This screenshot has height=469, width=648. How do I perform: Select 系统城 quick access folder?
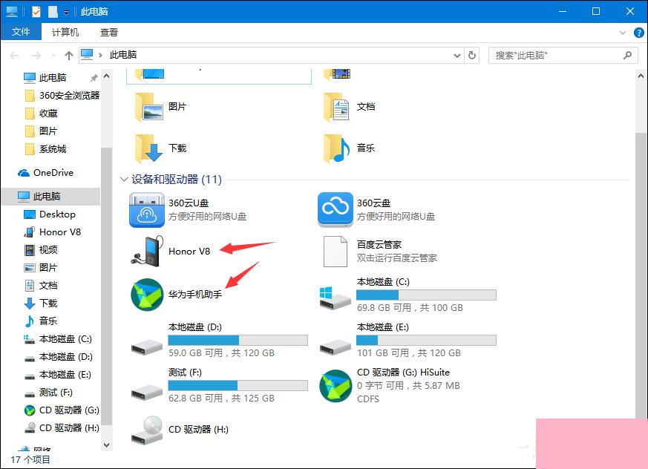click(x=45, y=149)
